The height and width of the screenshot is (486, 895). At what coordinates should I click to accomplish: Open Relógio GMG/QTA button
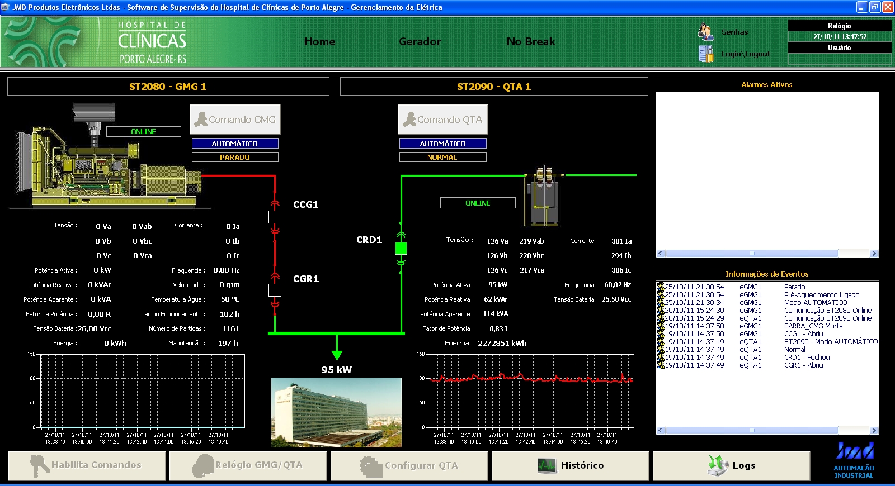248,465
